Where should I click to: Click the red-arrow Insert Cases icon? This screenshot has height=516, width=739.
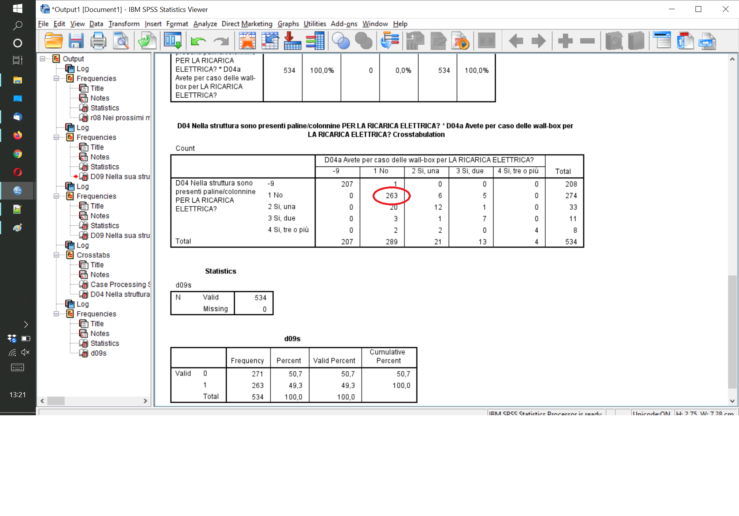click(x=292, y=41)
